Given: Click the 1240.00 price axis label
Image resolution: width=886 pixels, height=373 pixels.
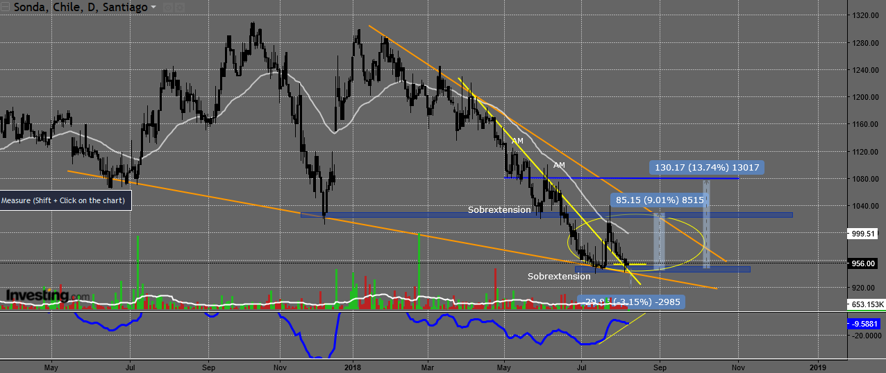Looking at the screenshot, I should [865, 70].
